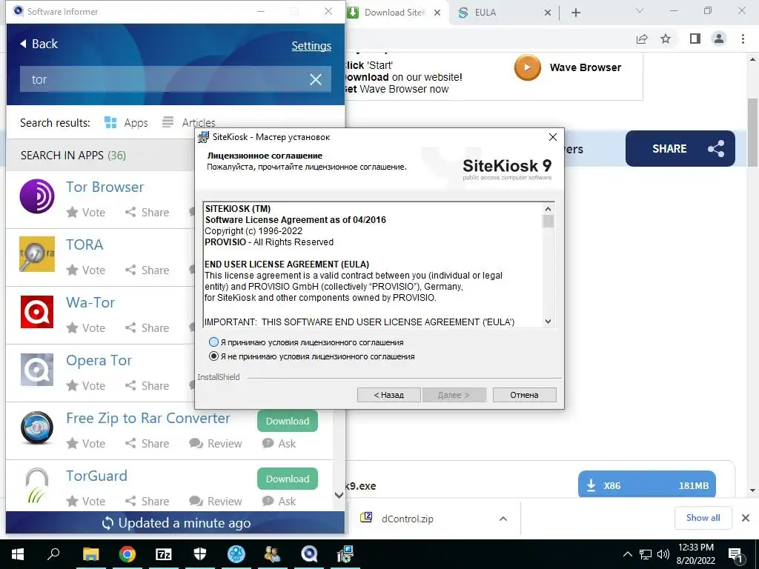Vote for Opera Tor
759x569 pixels.
pos(86,385)
